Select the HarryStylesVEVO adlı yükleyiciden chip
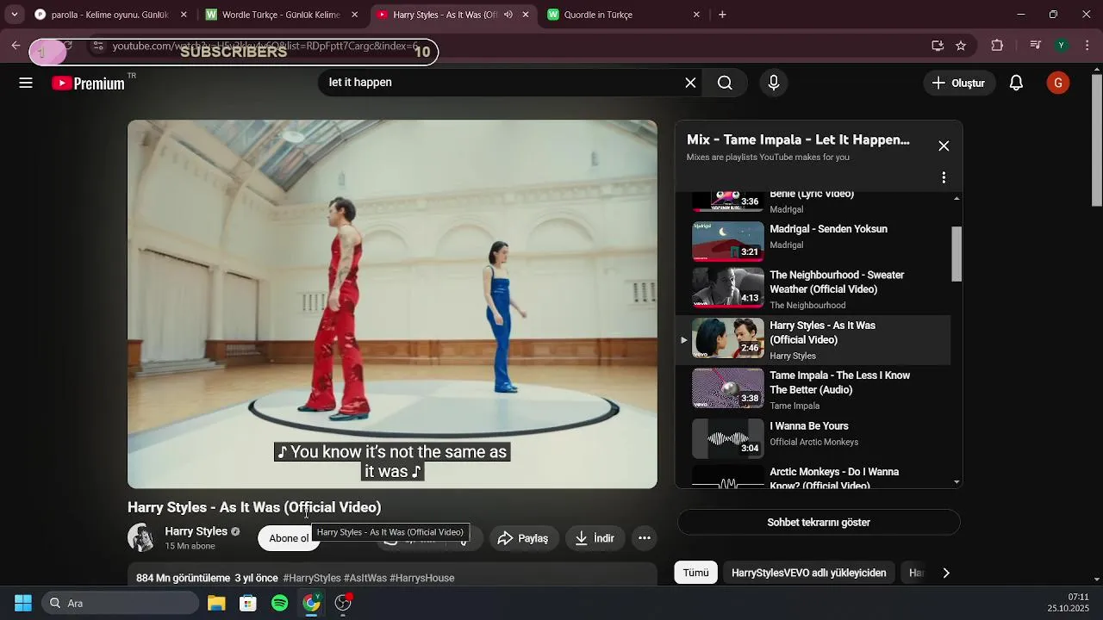Screen dimensions: 1103x620 tap(808, 573)
